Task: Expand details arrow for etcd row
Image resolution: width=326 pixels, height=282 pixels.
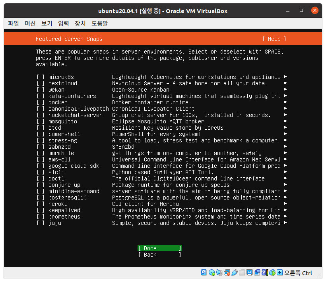Action: [285, 128]
